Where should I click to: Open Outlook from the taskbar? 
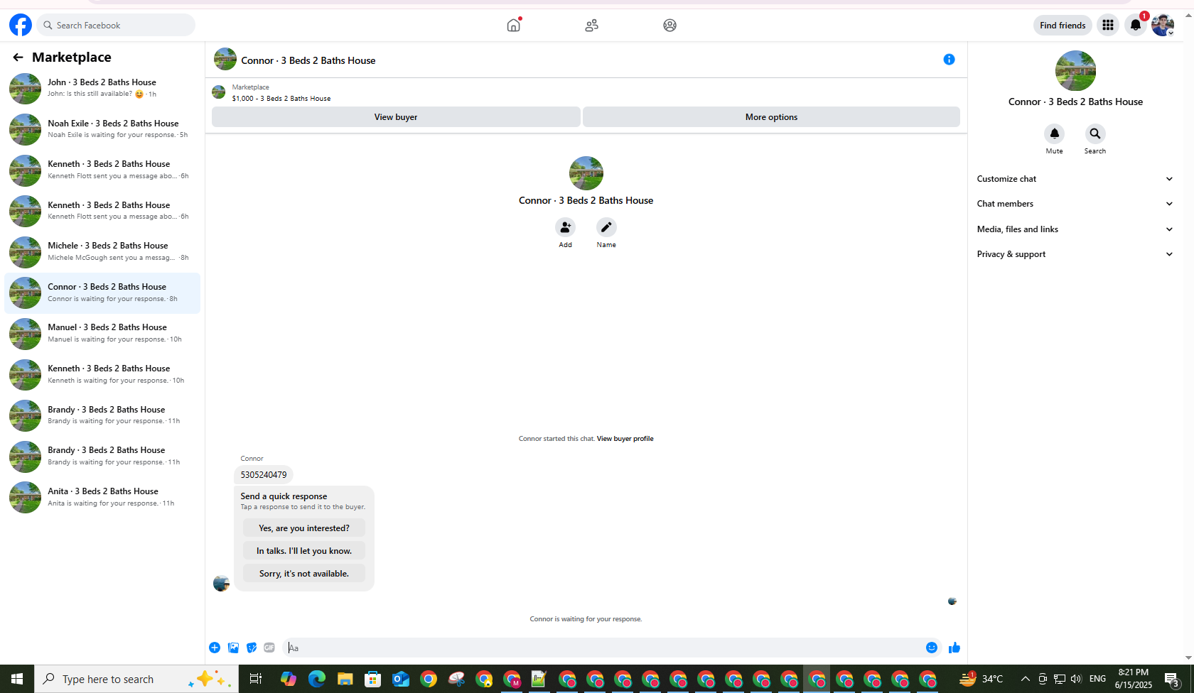(x=401, y=679)
